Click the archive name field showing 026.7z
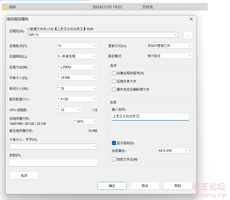The image size is (230, 200). pos(103,35)
